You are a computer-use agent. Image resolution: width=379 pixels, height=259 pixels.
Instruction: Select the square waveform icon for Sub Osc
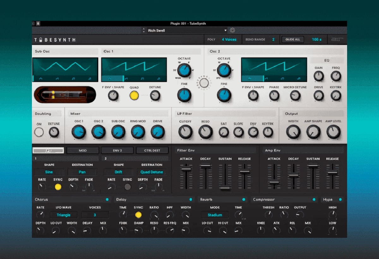click(73, 78)
